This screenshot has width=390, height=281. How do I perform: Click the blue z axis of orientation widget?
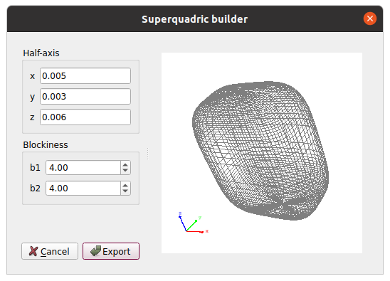(183, 223)
